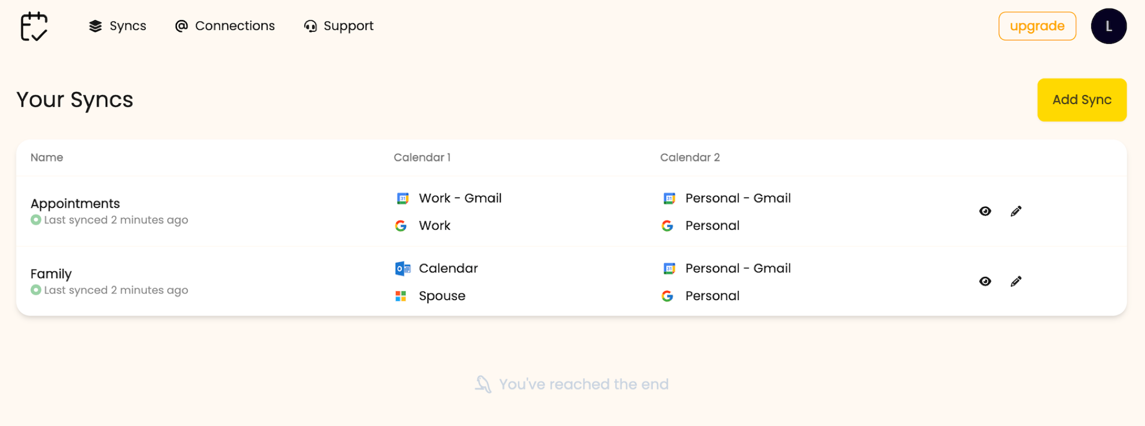
Task: Click the Family green sync status dot
Action: pyautogui.click(x=36, y=290)
